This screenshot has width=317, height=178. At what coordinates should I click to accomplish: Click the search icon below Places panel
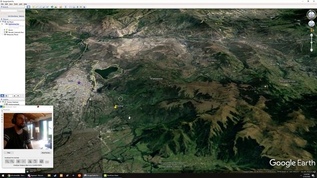[2, 95]
